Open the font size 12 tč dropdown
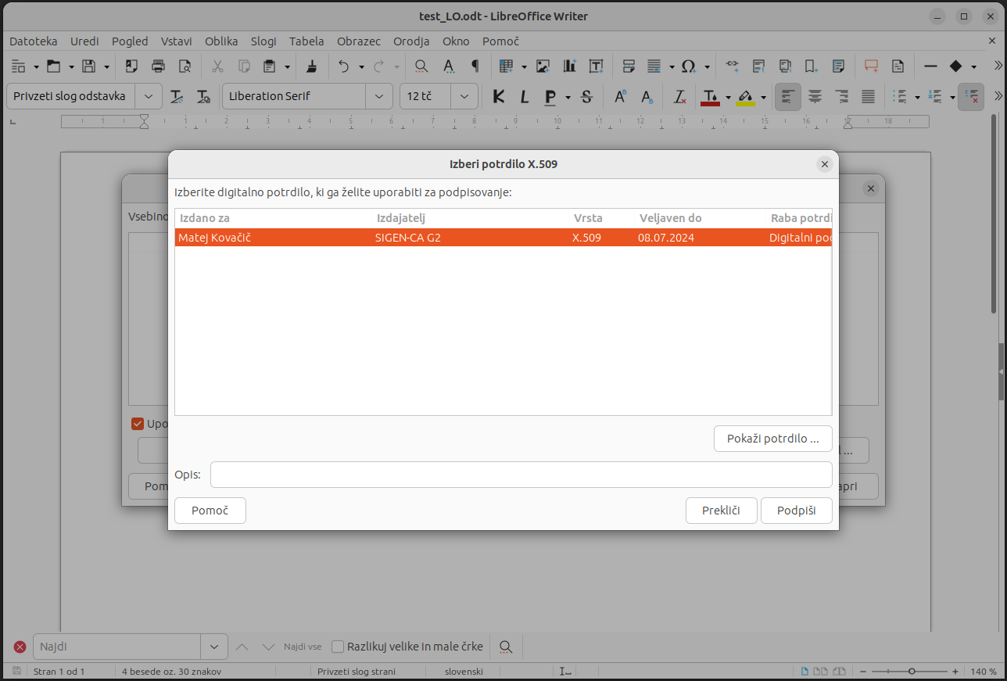This screenshot has width=1007, height=681. 464,97
